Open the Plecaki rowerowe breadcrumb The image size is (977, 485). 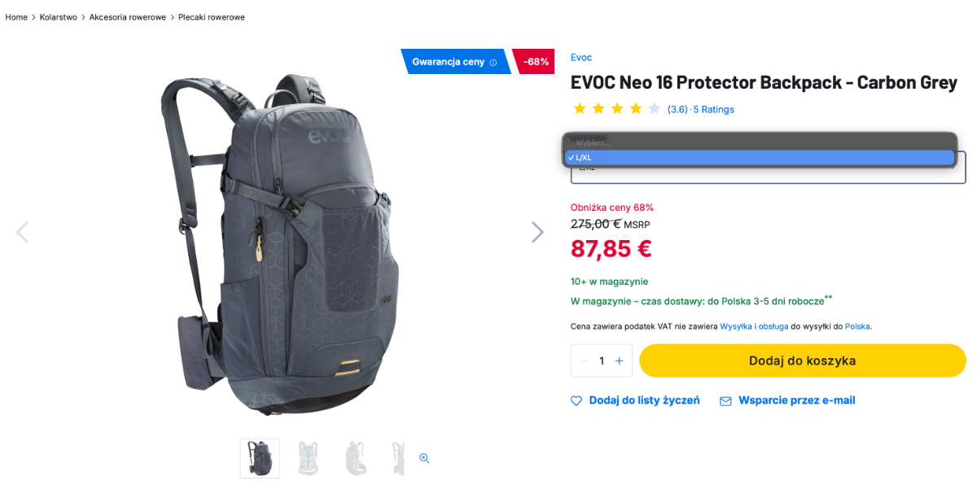pos(212,17)
